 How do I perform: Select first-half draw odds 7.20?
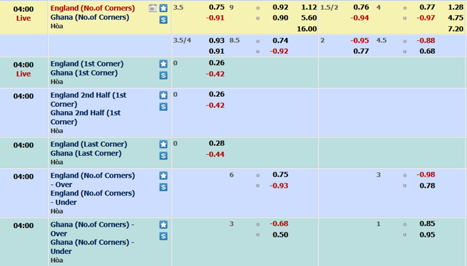click(456, 29)
